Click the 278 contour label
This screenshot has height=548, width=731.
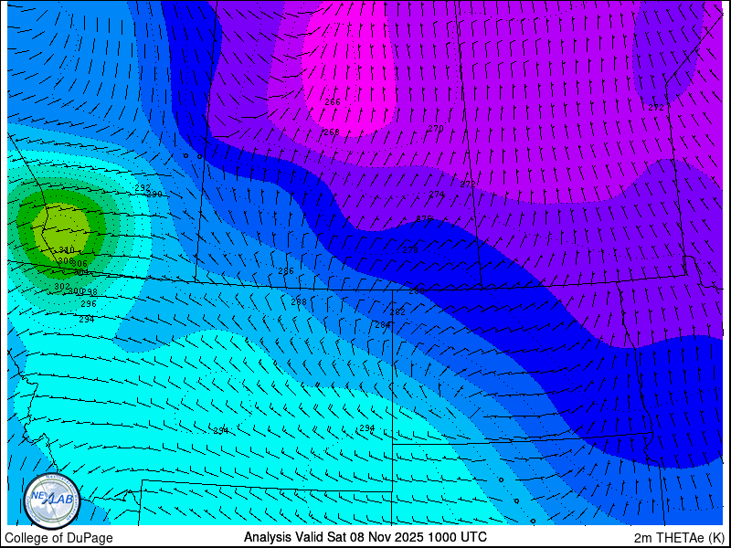point(410,250)
